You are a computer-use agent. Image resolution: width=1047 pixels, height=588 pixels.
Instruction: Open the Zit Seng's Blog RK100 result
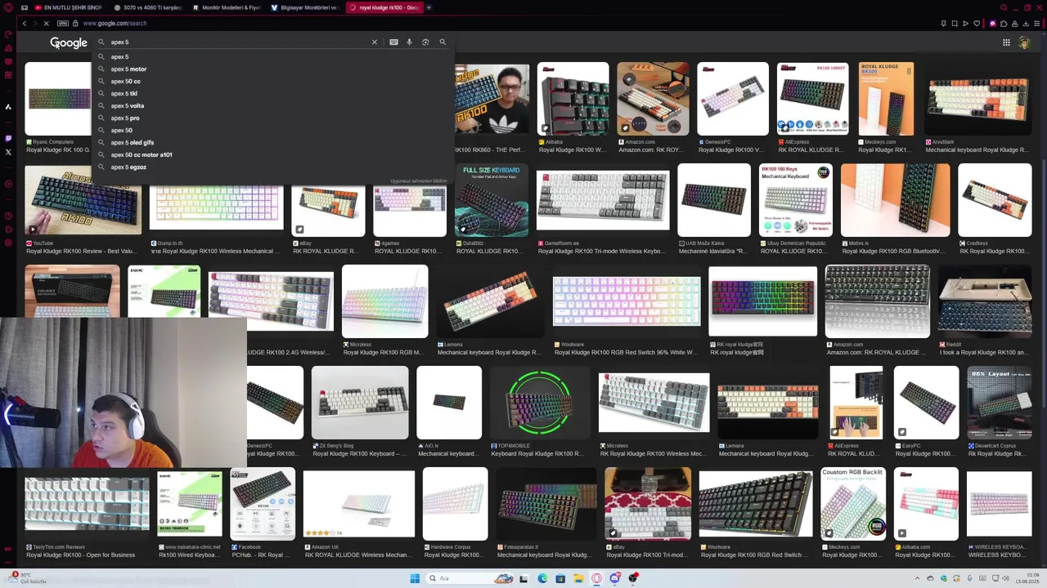[359, 403]
